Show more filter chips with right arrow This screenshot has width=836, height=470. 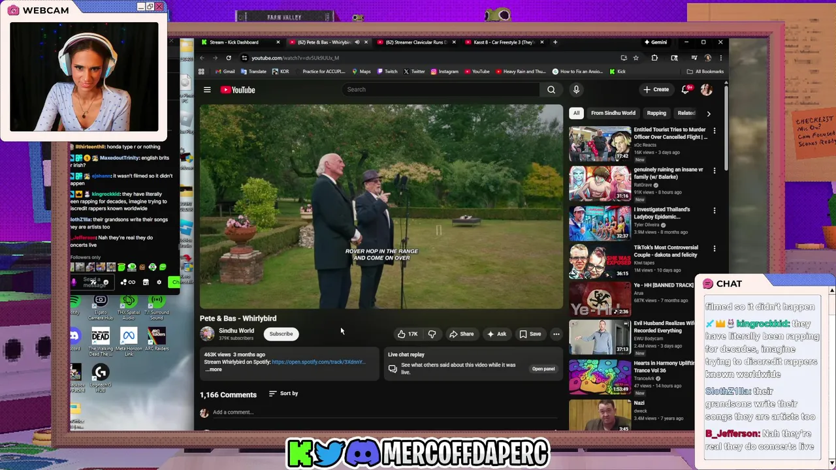pos(709,114)
